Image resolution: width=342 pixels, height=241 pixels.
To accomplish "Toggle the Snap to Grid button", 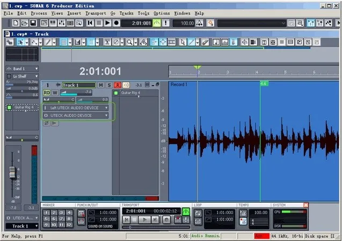I will point(63,42).
